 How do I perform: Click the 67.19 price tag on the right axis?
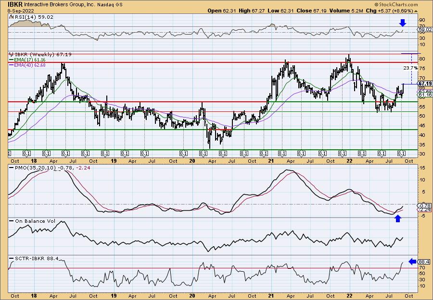coord(425,84)
